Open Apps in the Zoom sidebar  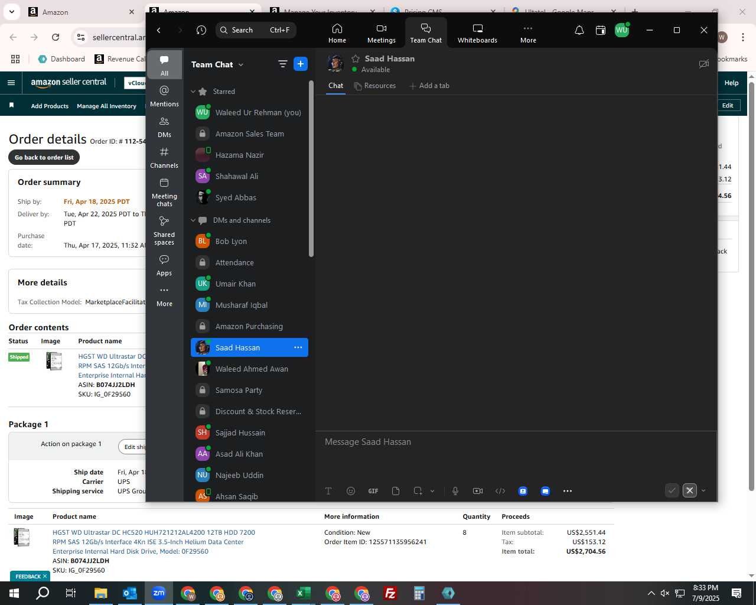click(164, 265)
